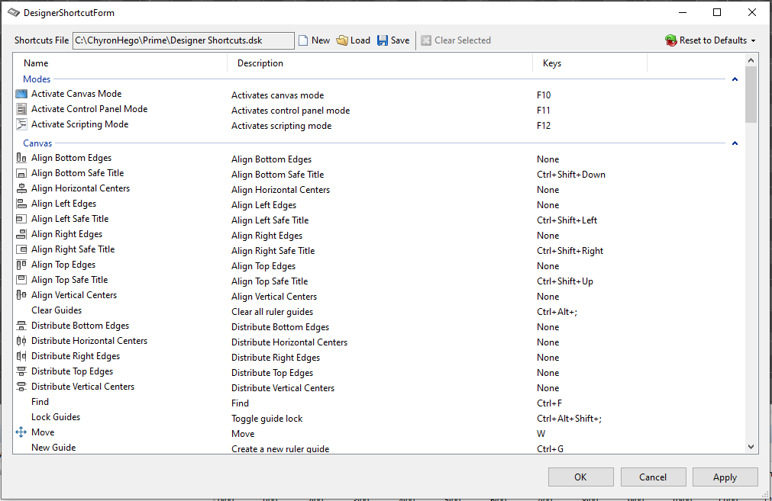The image size is (772, 501).
Task: Click the Activate Scripting Mode icon
Action: 21,124
